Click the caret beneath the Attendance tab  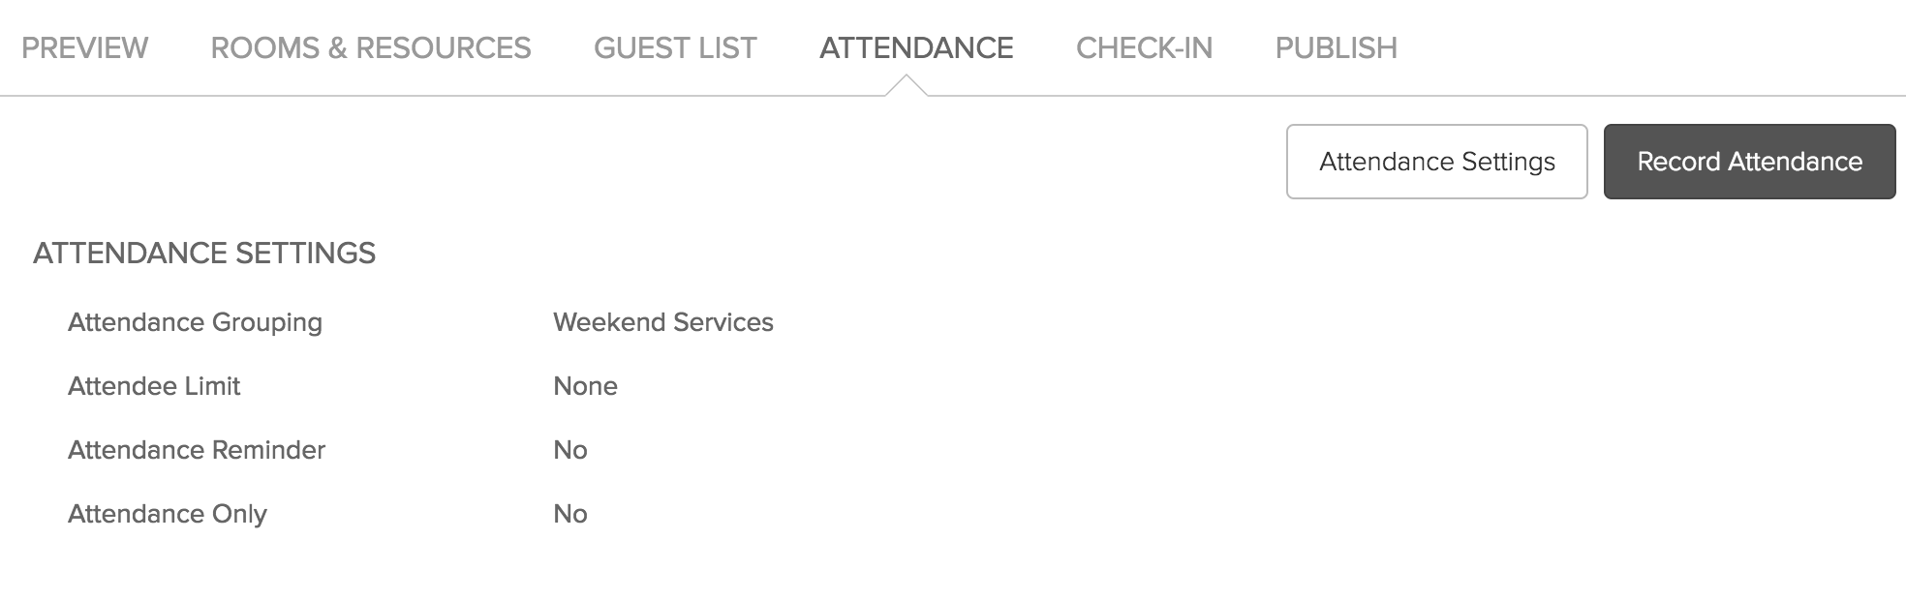pyautogui.click(x=907, y=85)
